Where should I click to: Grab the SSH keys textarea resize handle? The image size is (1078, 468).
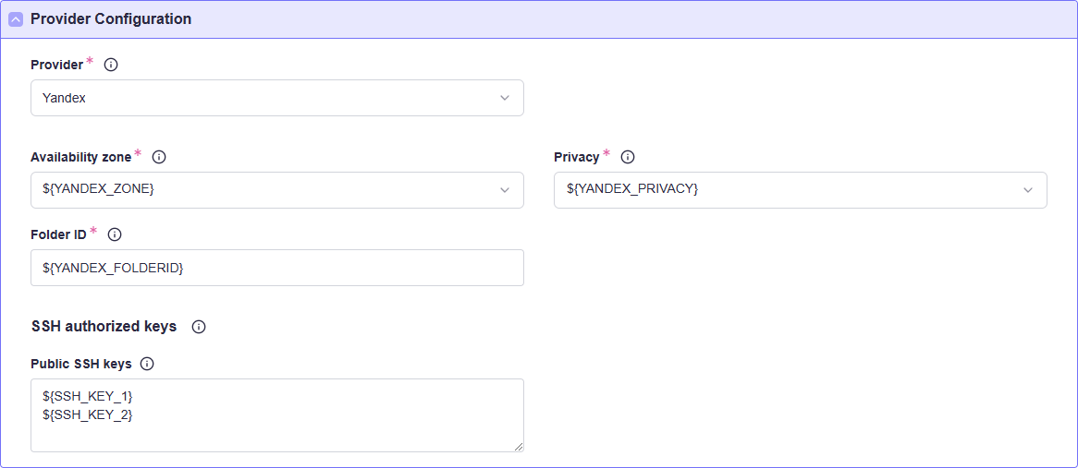pos(518,446)
